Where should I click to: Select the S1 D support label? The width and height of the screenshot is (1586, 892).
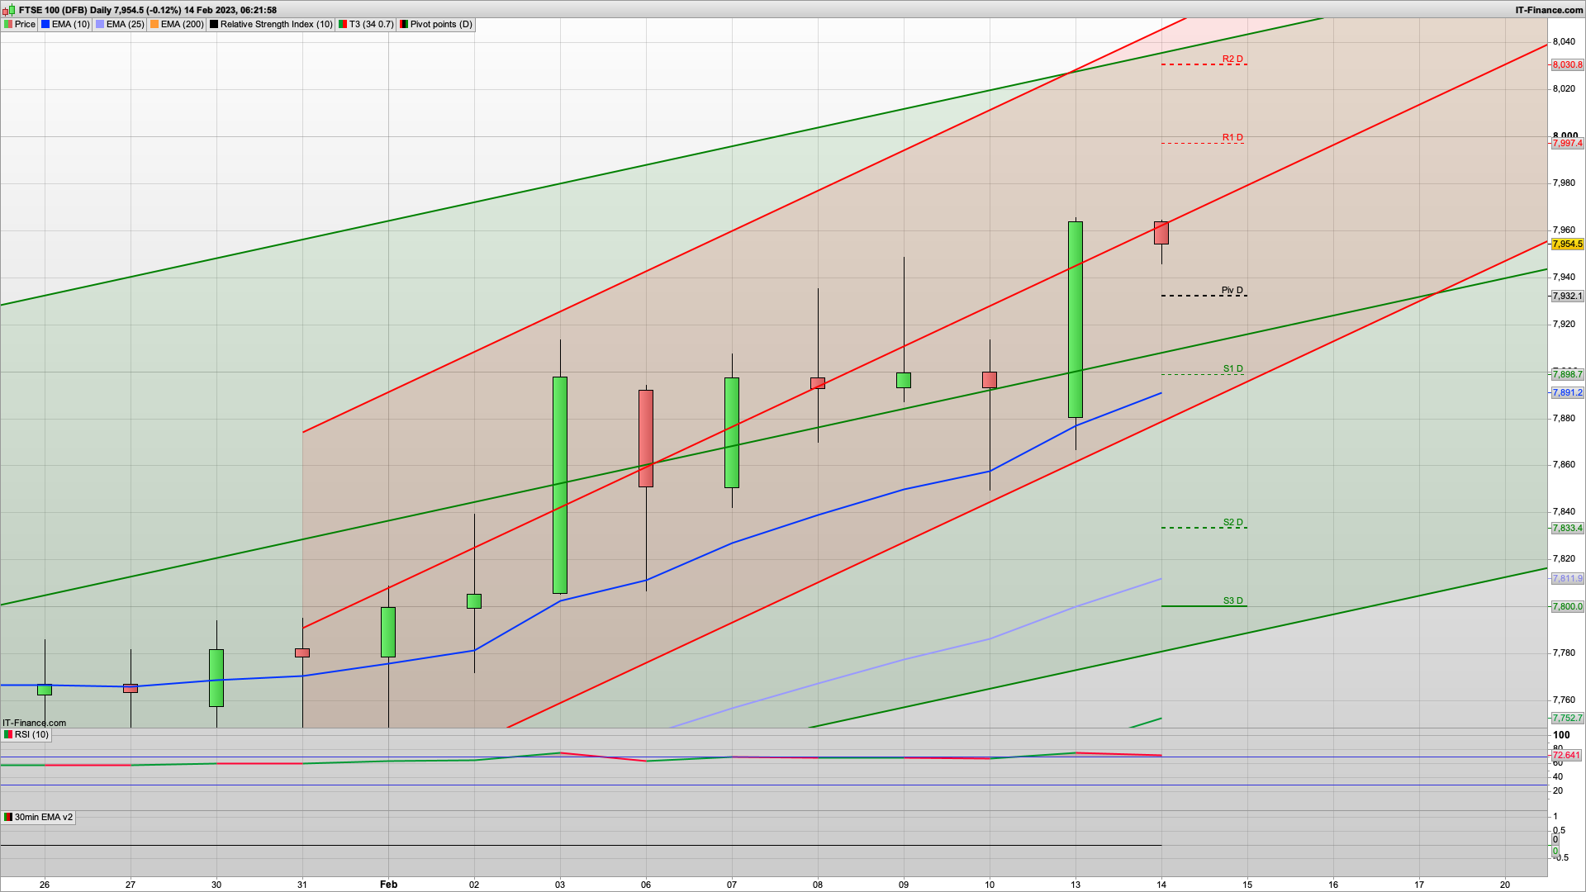click(x=1232, y=369)
